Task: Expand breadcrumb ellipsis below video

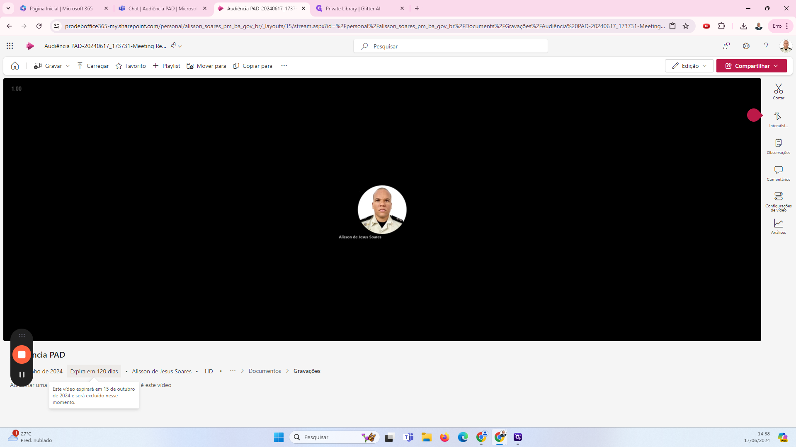Action: [233, 371]
